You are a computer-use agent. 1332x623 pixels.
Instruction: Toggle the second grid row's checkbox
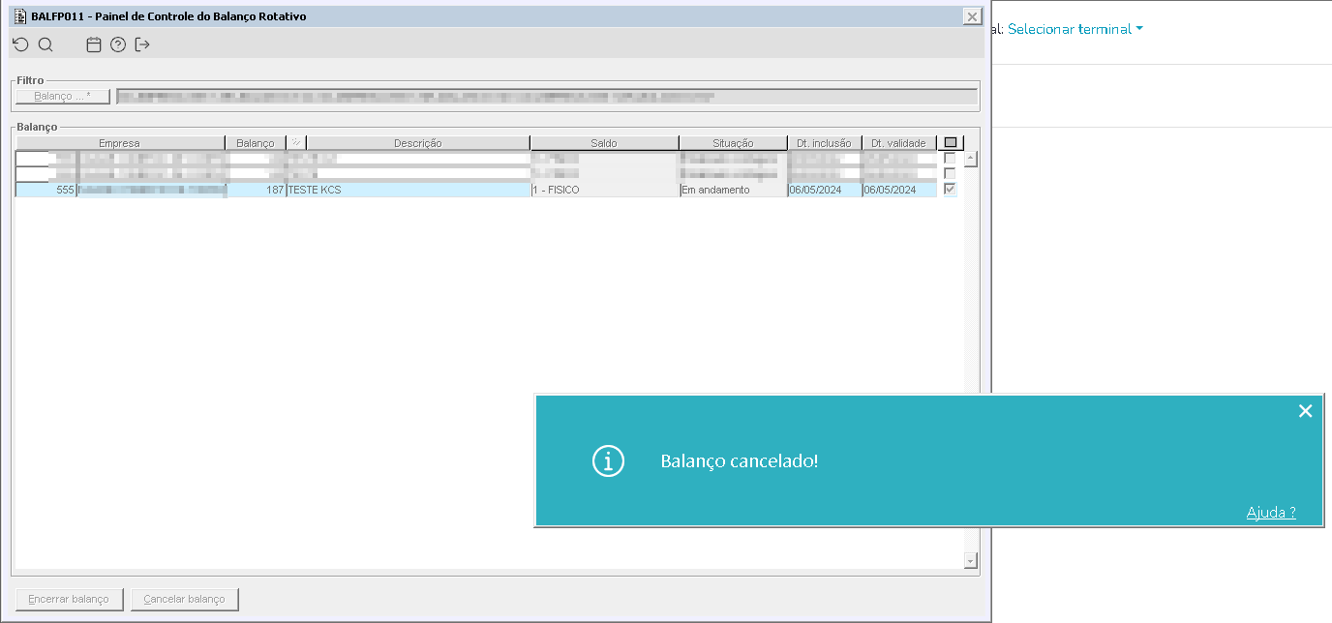click(950, 174)
